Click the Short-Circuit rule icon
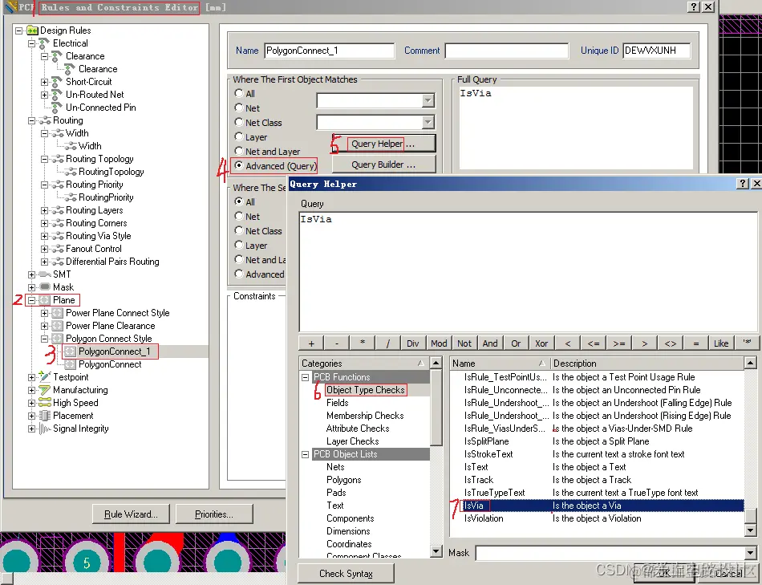Screen dimensions: 762x585 (57, 82)
